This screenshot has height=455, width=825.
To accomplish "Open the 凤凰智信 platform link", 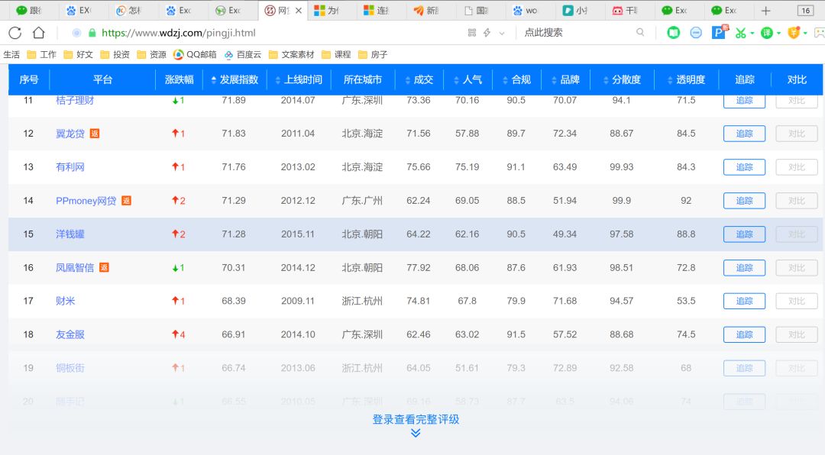I will click(75, 268).
